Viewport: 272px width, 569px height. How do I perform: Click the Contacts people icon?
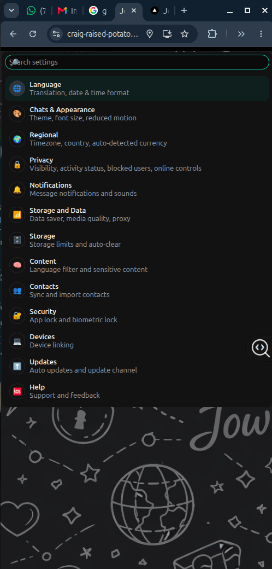(x=17, y=291)
